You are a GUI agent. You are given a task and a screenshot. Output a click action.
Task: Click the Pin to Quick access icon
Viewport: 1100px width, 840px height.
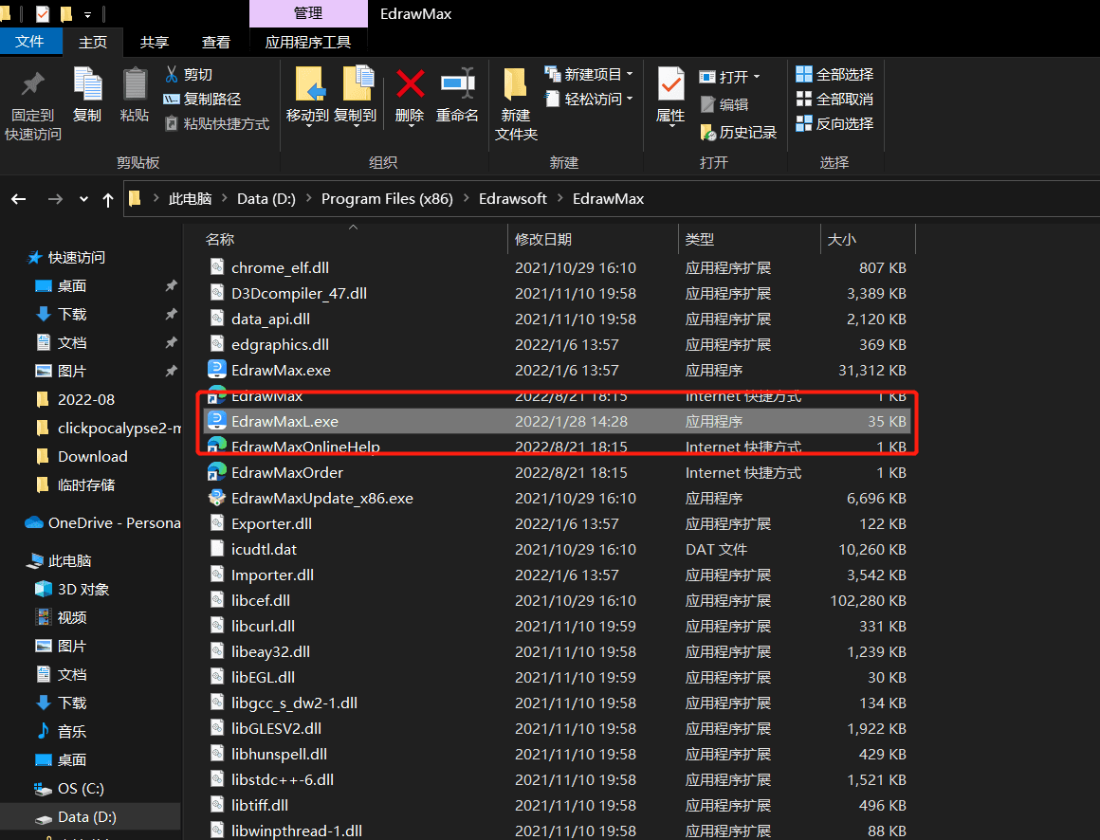point(32,84)
